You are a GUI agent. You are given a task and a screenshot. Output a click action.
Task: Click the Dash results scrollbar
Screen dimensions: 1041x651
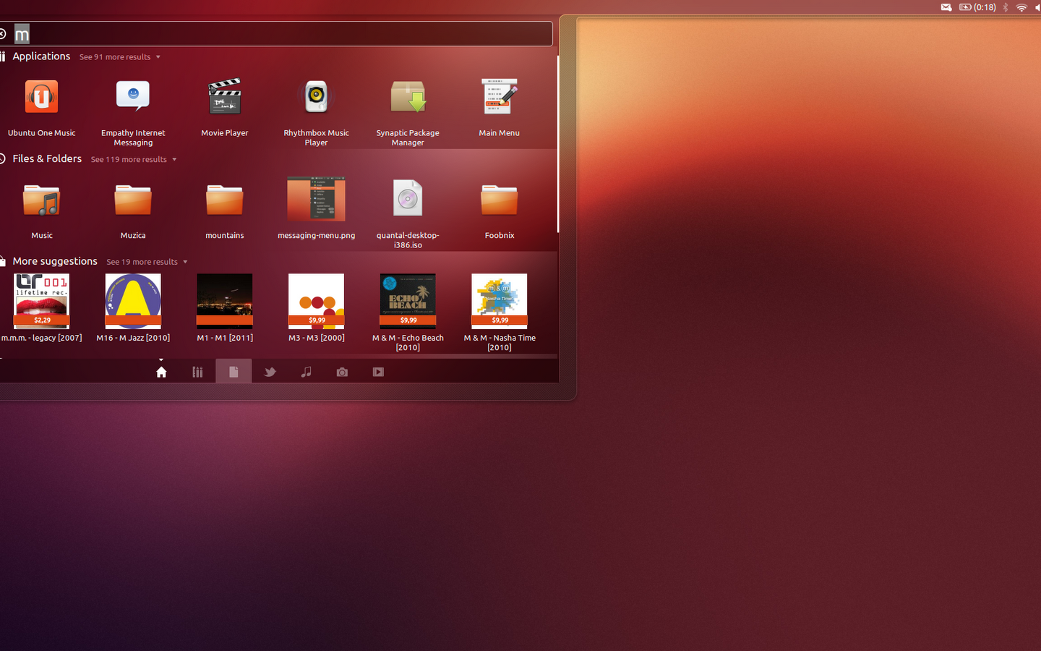557,145
